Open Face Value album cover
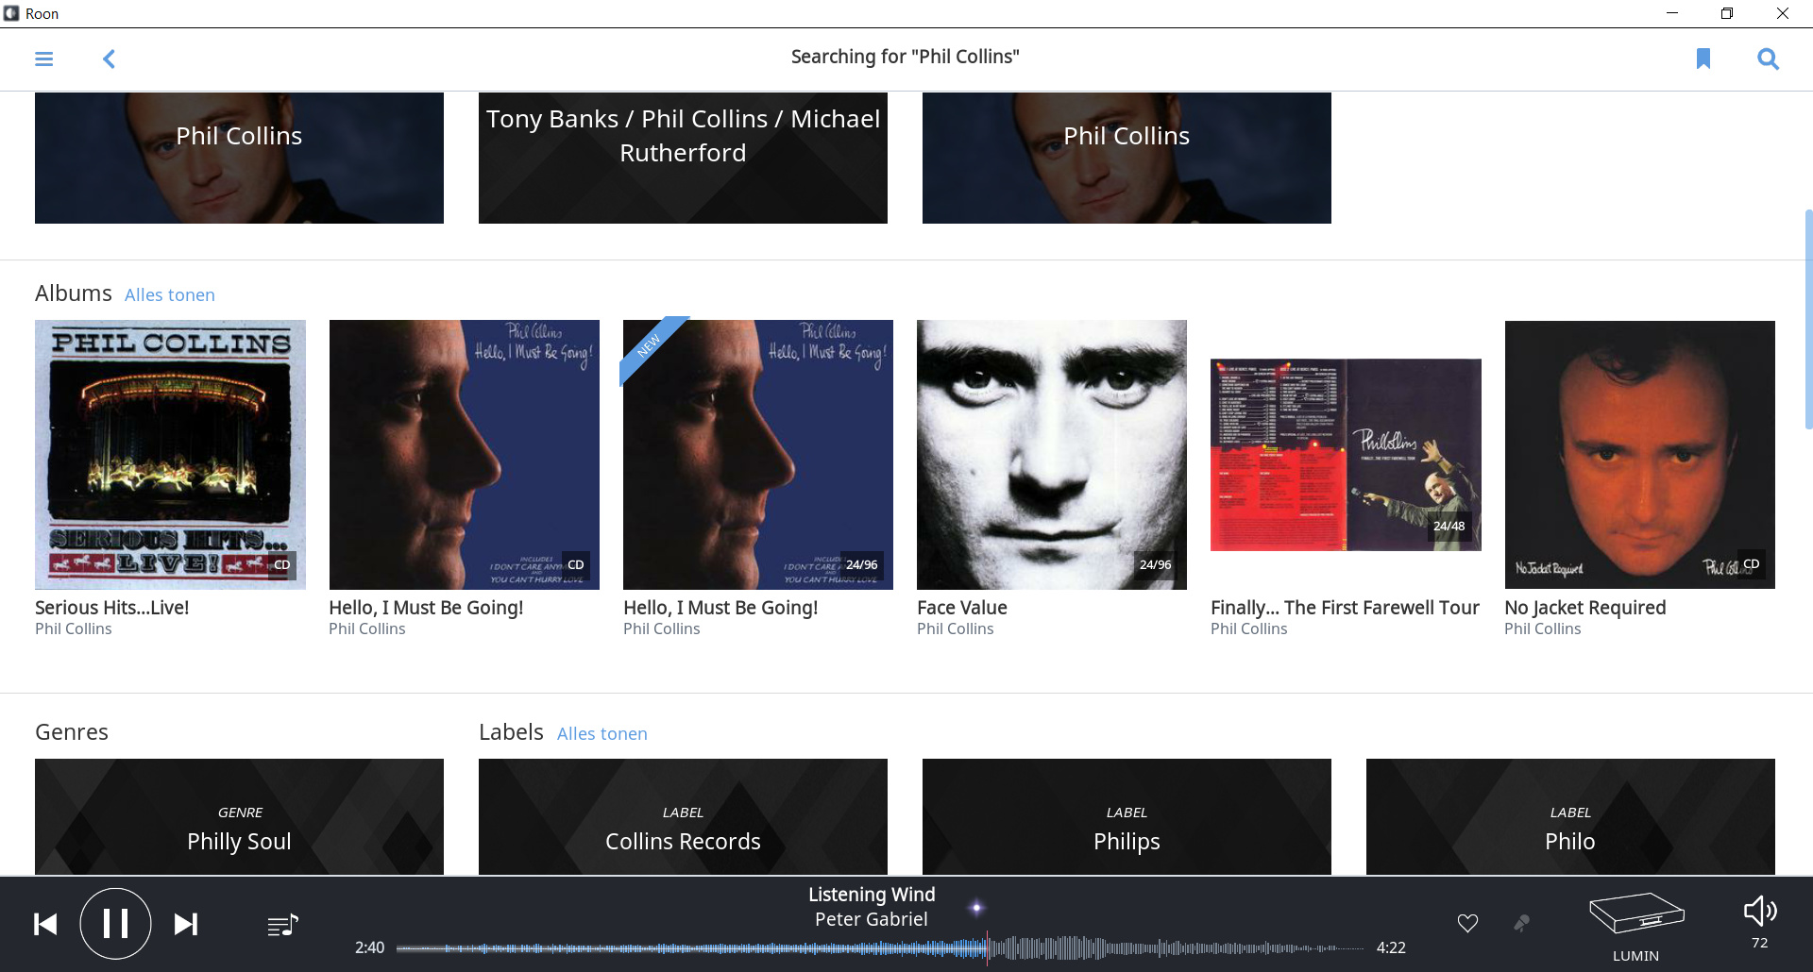This screenshot has height=972, width=1813. [1051, 455]
